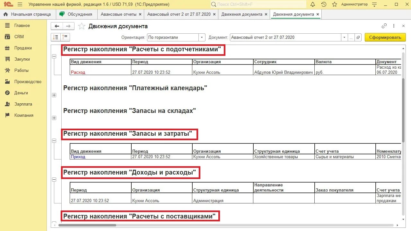Screen dimensions: 411x231
Task: Select heading Платежный календарь
Action: 135,88
